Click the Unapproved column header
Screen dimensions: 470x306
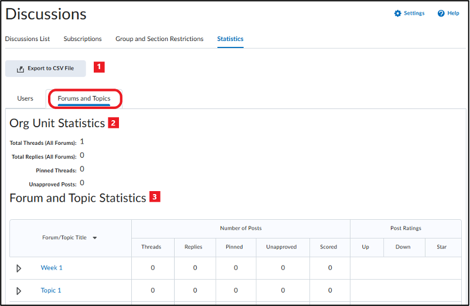[x=281, y=247]
